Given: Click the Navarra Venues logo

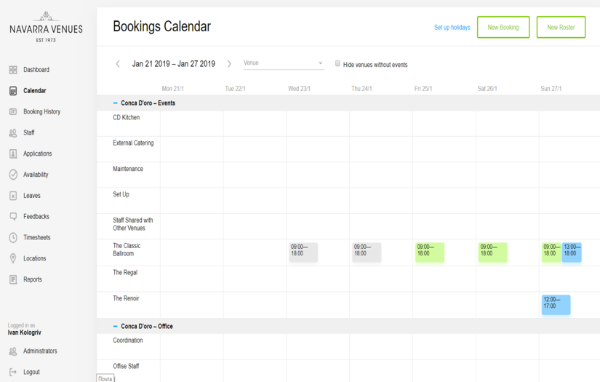Looking at the screenshot, I should point(46,27).
